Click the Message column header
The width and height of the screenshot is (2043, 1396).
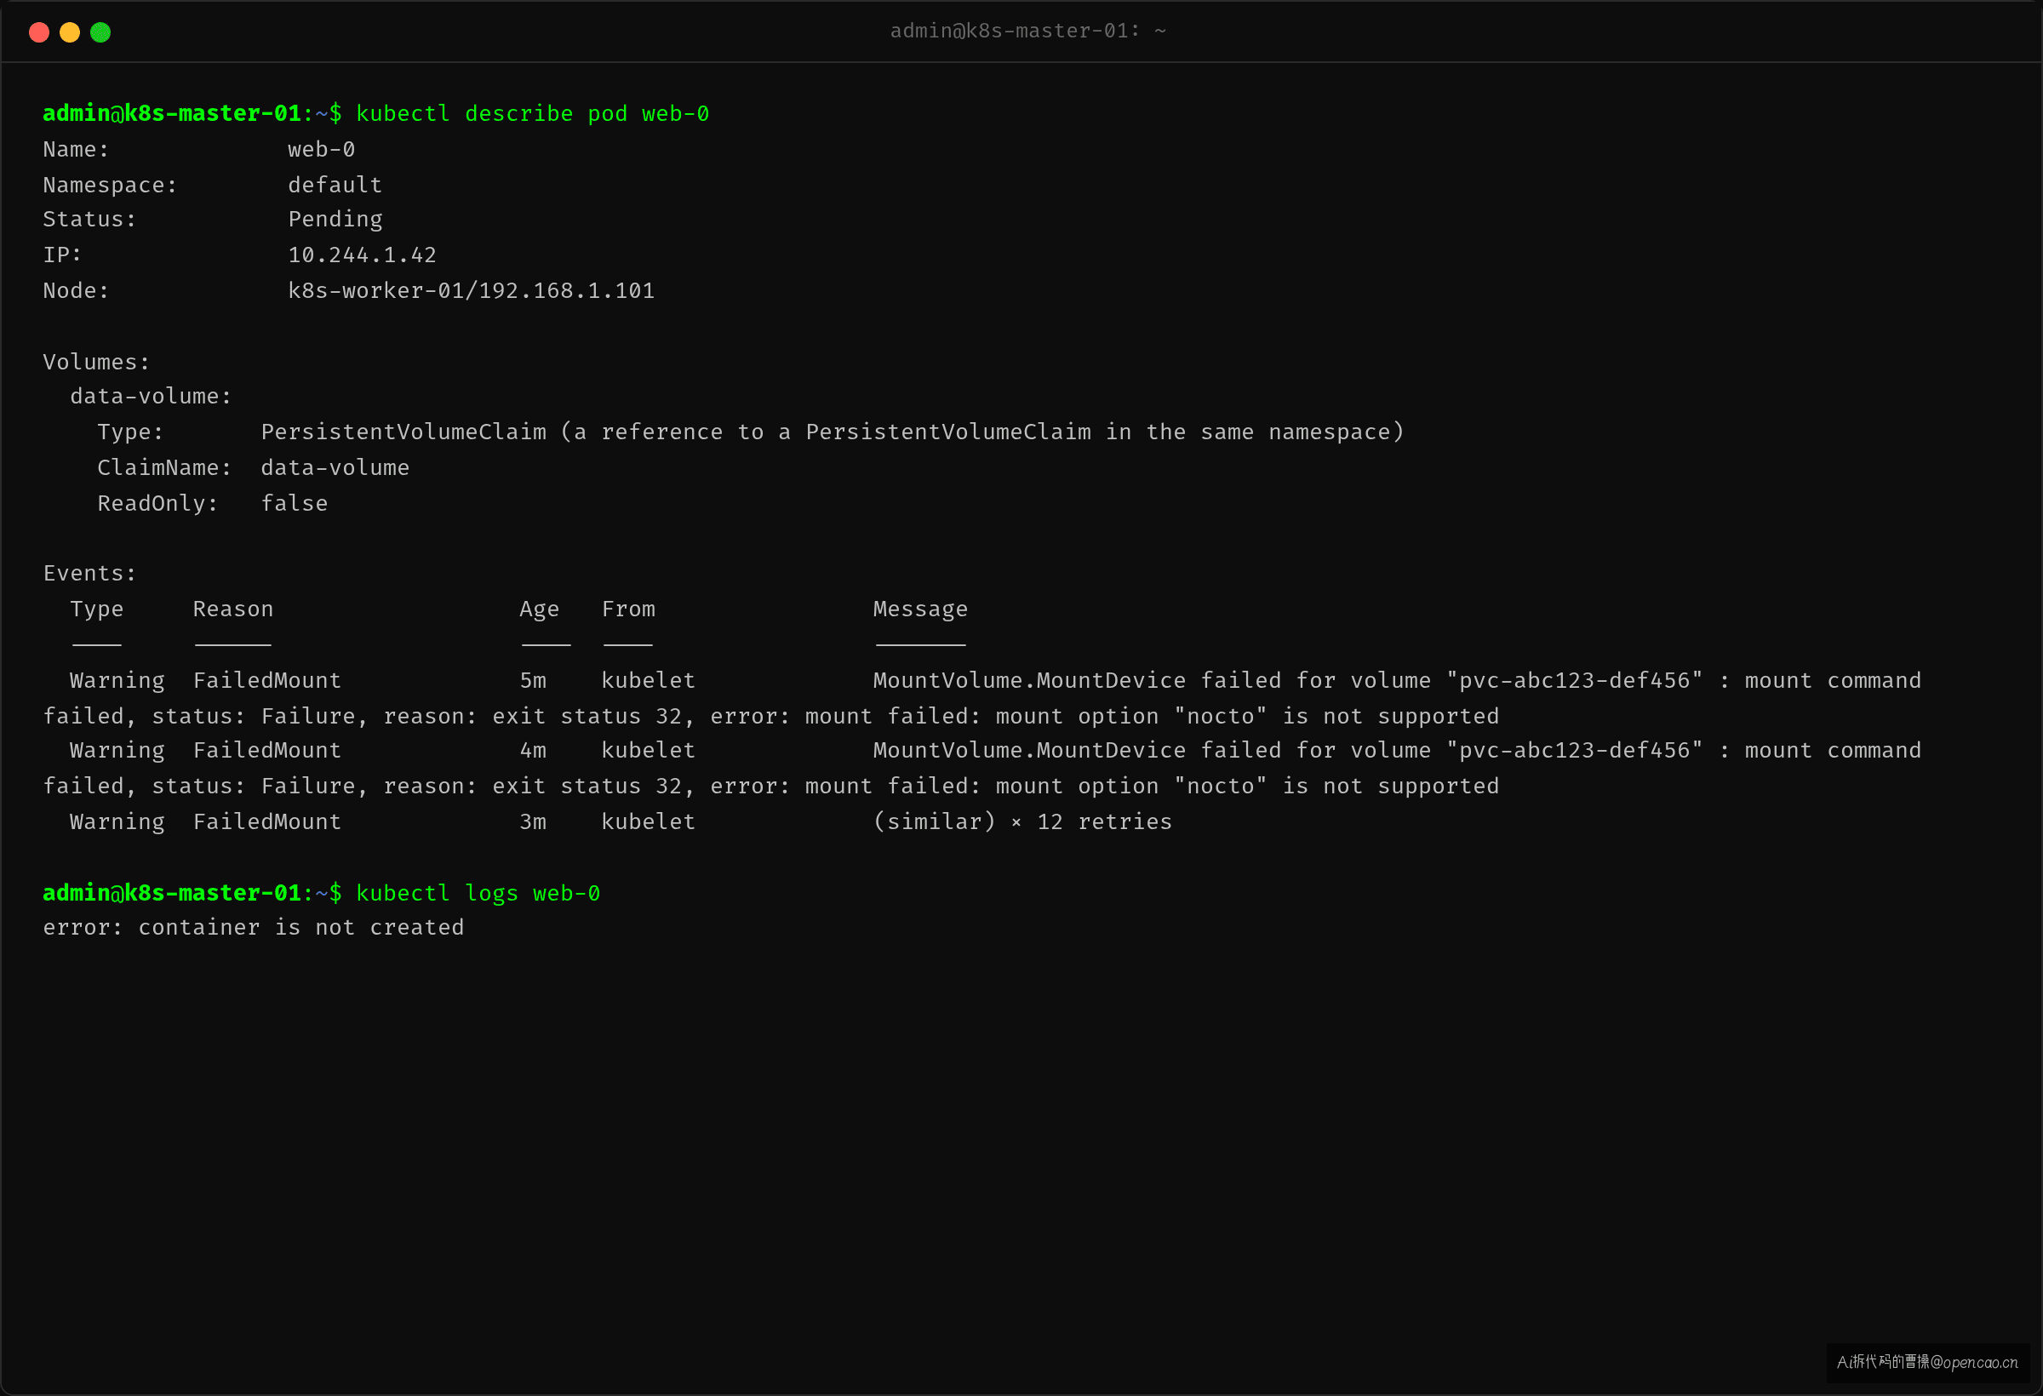point(920,609)
